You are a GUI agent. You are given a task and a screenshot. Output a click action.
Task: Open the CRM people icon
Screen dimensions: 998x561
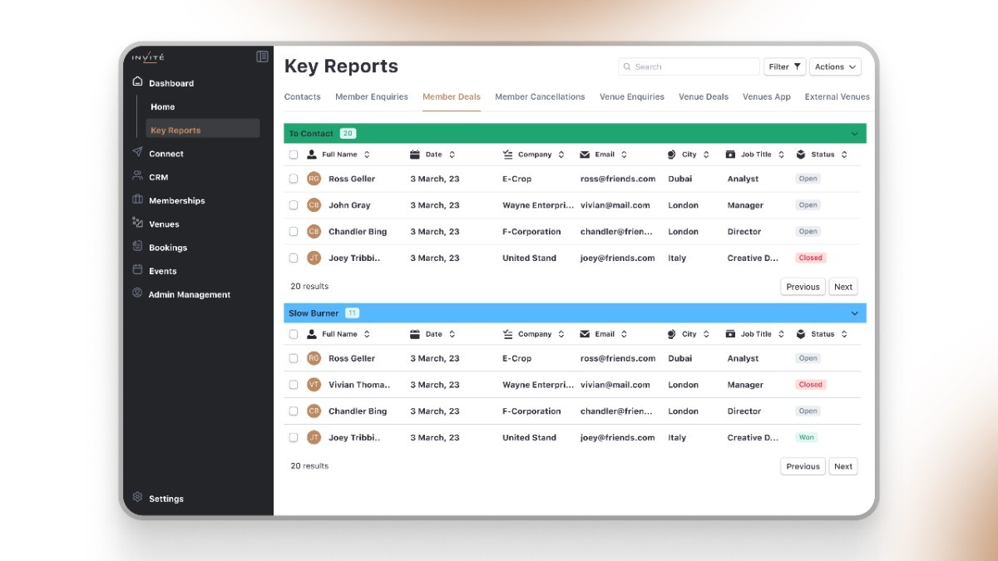137,176
